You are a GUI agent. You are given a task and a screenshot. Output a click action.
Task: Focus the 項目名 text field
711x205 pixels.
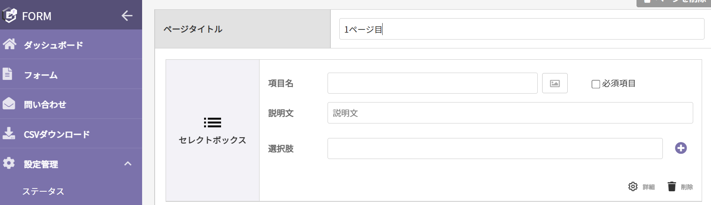click(432, 83)
